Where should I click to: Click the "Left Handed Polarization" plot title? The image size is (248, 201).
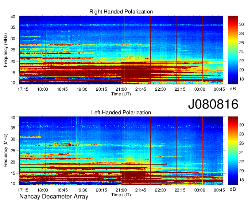[121, 113]
